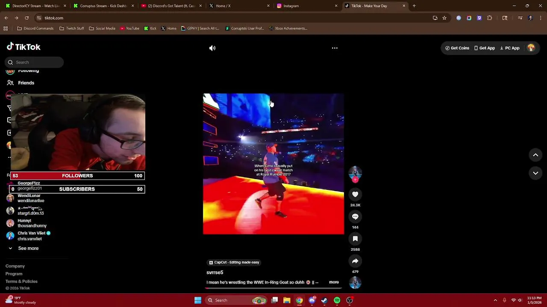Open the Hunny! thousandhunny account
This screenshot has width=547, height=307.
click(26, 223)
